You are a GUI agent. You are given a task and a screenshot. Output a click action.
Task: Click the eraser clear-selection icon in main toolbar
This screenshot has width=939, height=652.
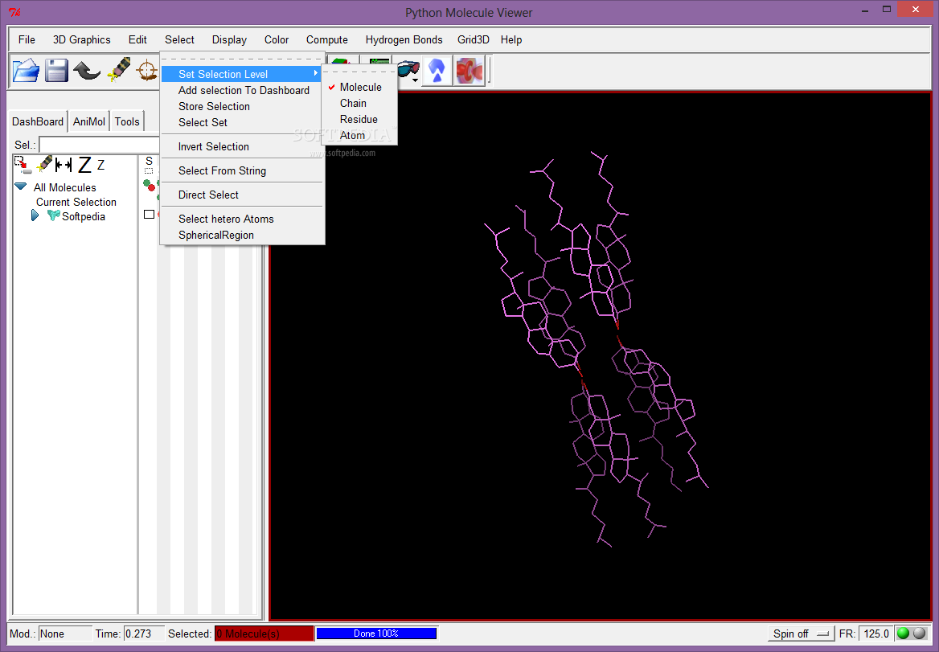pyautogui.click(x=118, y=70)
